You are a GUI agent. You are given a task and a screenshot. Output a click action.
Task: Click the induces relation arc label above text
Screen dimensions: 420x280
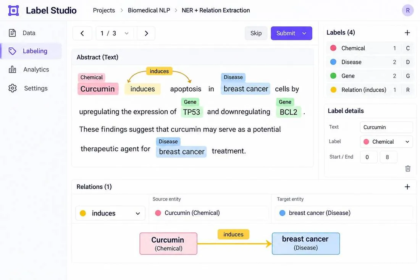point(159,71)
